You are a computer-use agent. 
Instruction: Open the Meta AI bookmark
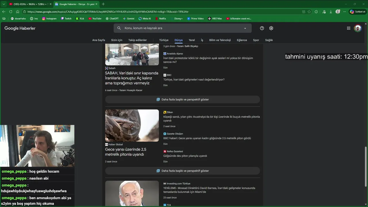pyautogui.click(x=145, y=18)
